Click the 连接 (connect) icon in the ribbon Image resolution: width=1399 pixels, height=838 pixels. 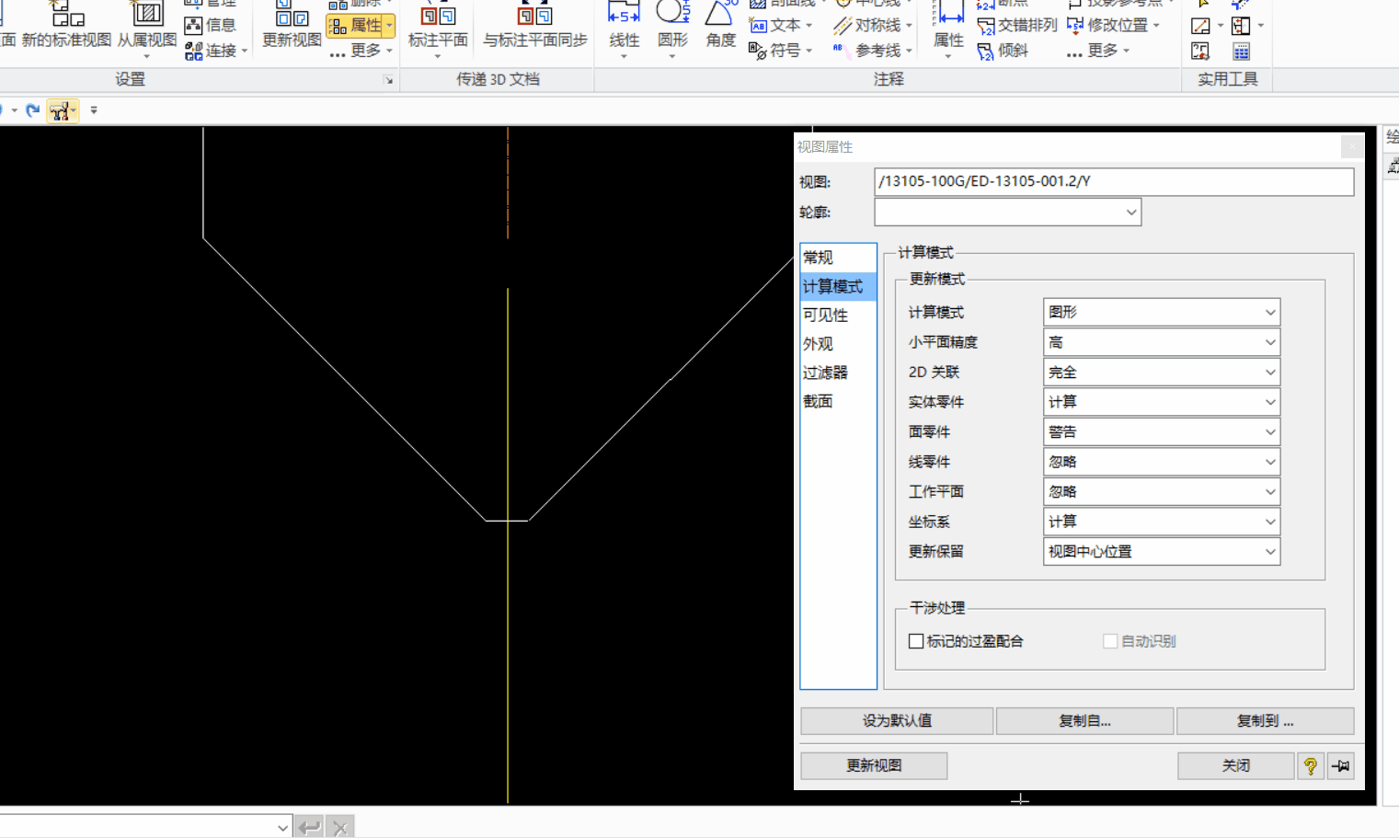pyautogui.click(x=194, y=51)
